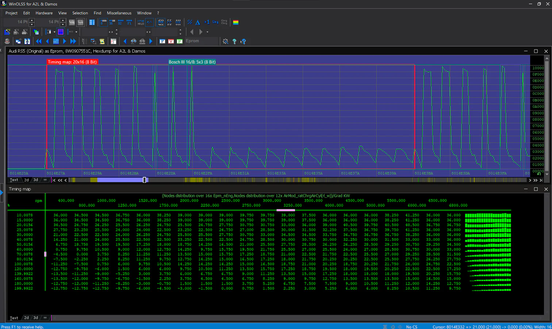Click the down spinner of second offset field
552x329 pixels.
click(x=180, y=34)
